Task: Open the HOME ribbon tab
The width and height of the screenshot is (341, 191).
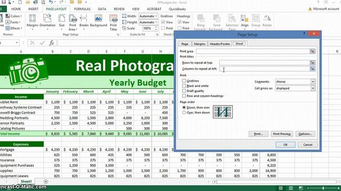Action: 16,9
